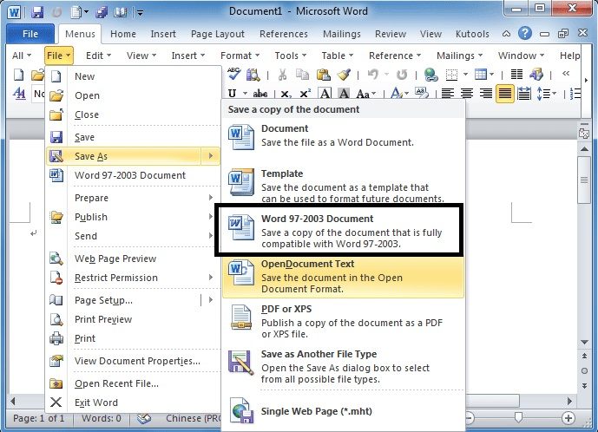Click the character border A icon
The width and height of the screenshot is (598, 432).
tap(325, 94)
